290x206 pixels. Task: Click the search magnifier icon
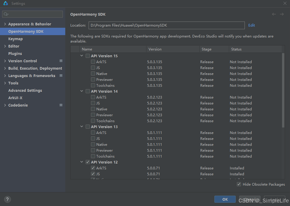click(x=6, y=14)
